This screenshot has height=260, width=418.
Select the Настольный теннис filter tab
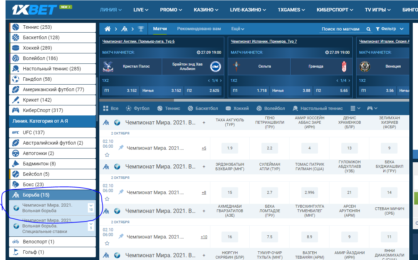click(x=318, y=108)
